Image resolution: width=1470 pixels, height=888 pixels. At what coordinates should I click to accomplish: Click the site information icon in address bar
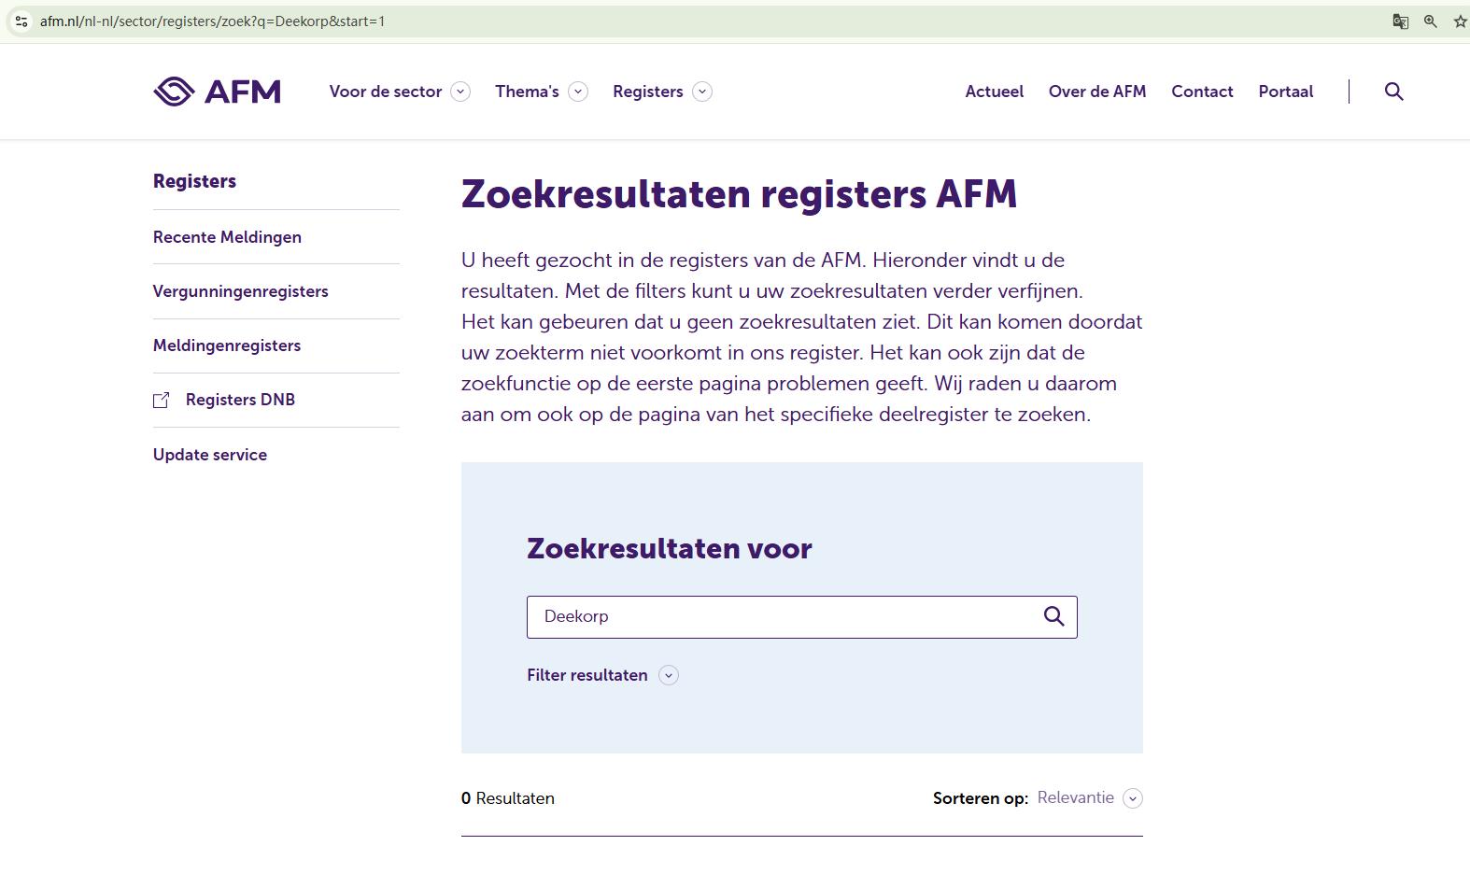(21, 21)
